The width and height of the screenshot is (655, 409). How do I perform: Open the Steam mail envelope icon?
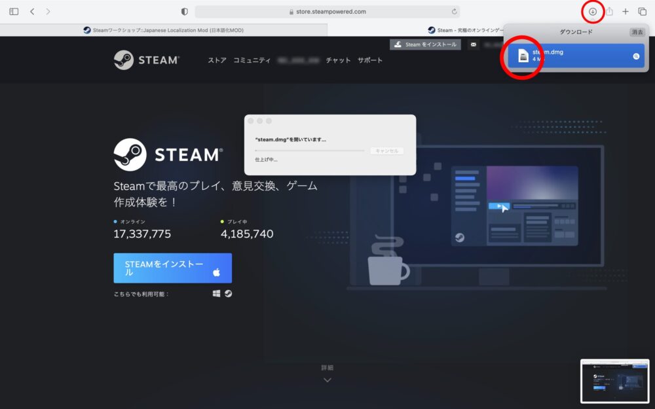tap(474, 44)
